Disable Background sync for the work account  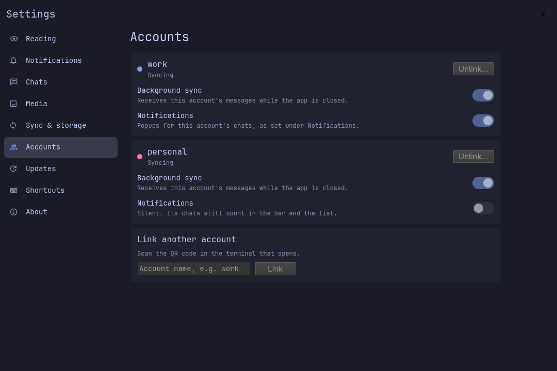[x=483, y=95]
